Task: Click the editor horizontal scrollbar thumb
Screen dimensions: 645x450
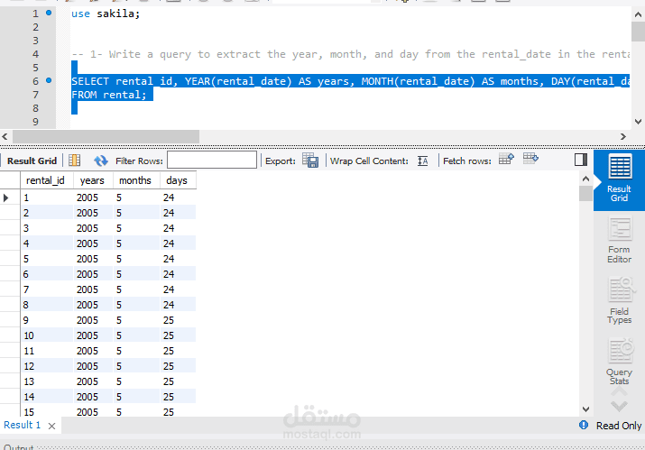Action: [x=106, y=136]
